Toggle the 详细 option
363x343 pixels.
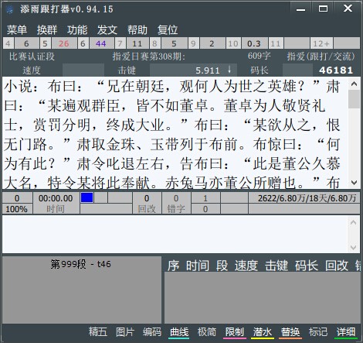click(346, 332)
